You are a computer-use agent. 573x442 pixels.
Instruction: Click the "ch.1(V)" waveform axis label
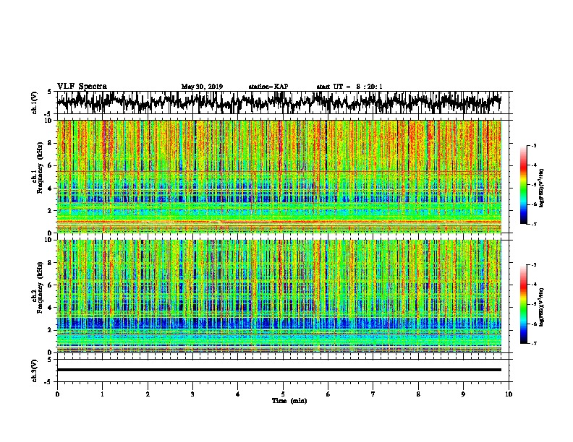coord(35,102)
